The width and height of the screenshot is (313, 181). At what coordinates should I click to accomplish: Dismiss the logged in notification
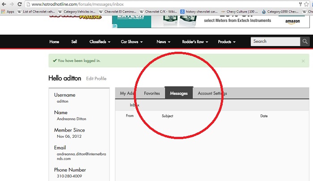point(303,61)
